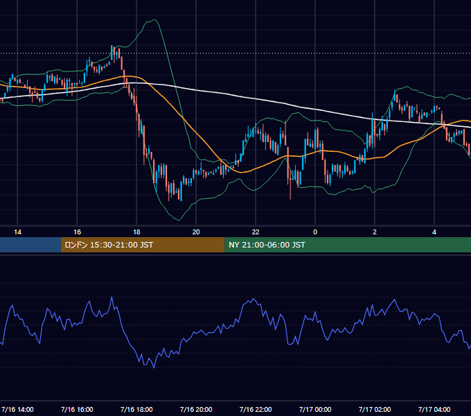The image size is (471, 416).
Task: Click hour label 2 on price chart axis
Action: coord(375,232)
